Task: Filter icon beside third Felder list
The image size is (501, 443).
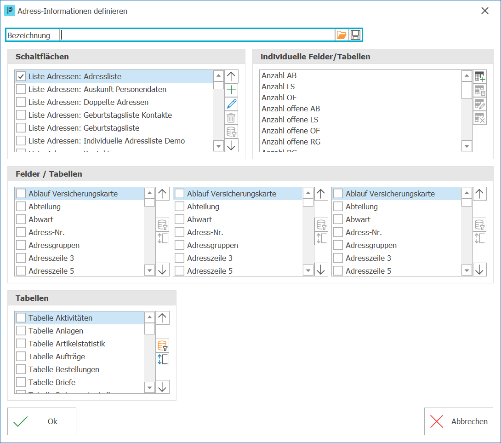Action: point(479,224)
